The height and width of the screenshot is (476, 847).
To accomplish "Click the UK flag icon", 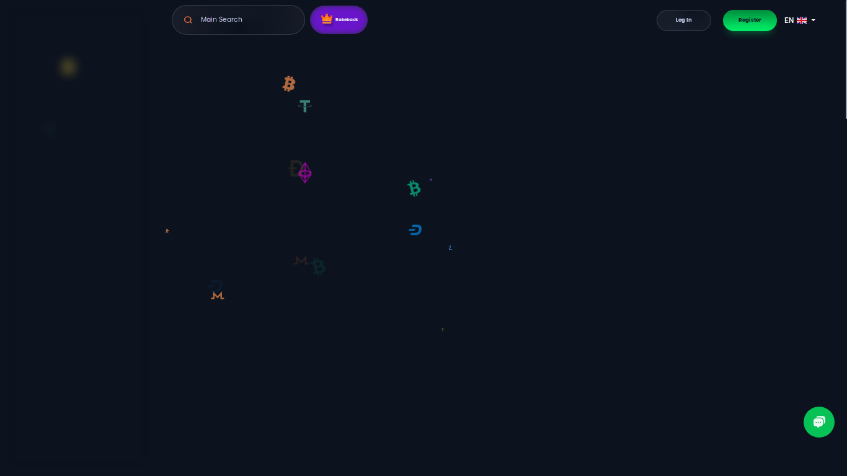I will click(x=802, y=20).
